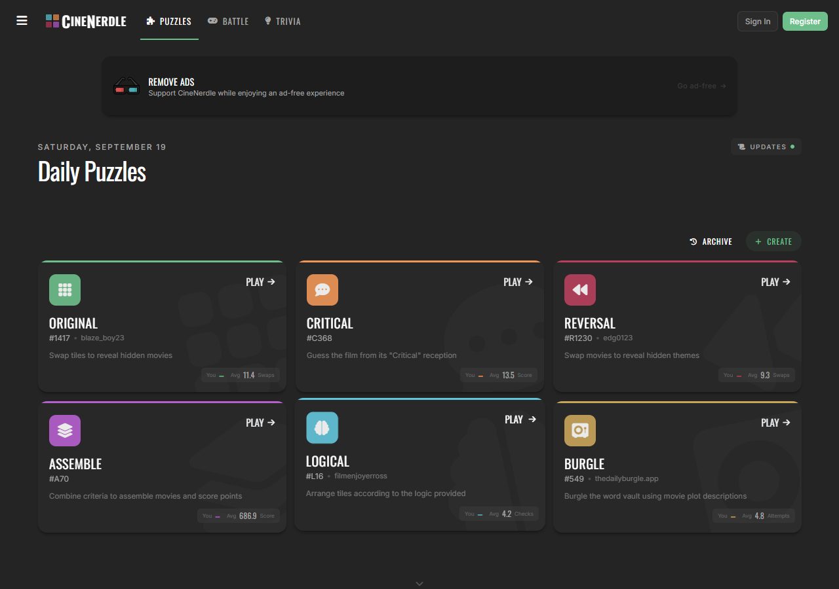Image resolution: width=839 pixels, height=589 pixels.
Task: Click the blue Logical brain icon
Action: point(322,428)
